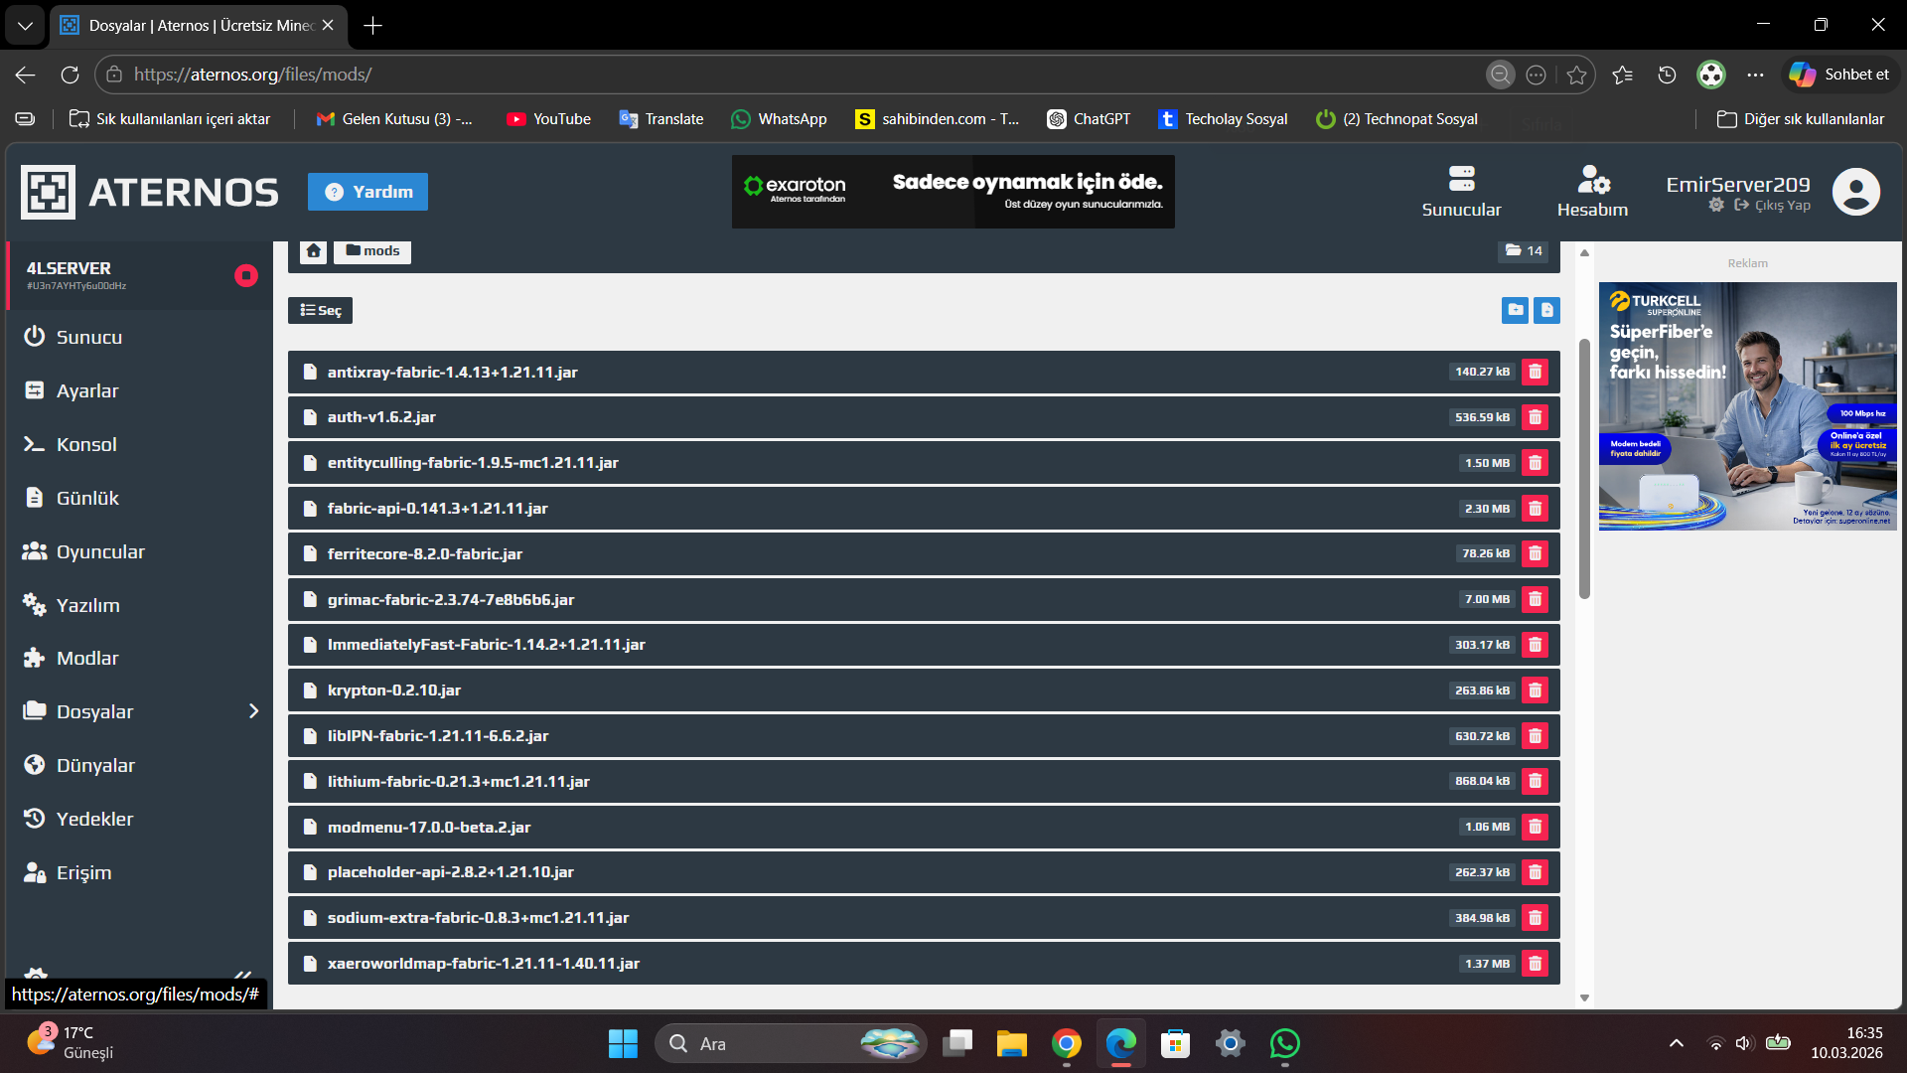This screenshot has height=1073, width=1907.
Task: Open the Sohbet et Copilot button
Action: [x=1838, y=75]
